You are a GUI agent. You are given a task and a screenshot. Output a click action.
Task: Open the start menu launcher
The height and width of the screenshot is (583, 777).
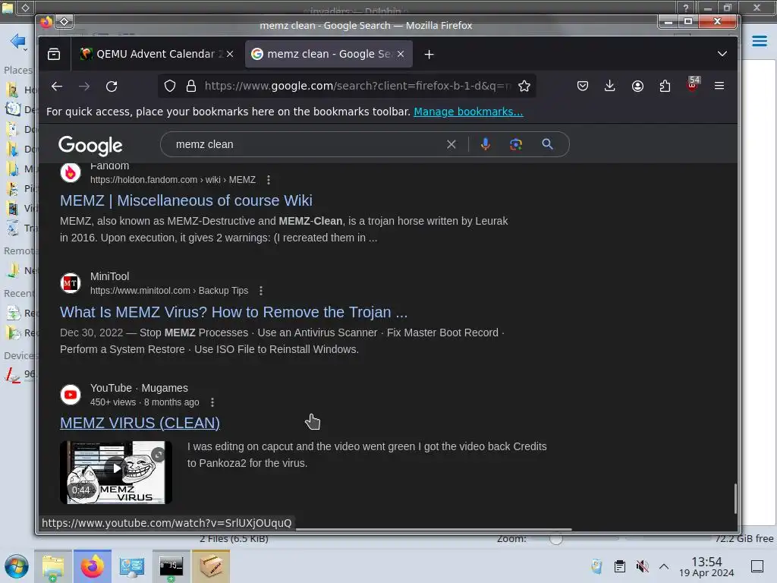(17, 566)
